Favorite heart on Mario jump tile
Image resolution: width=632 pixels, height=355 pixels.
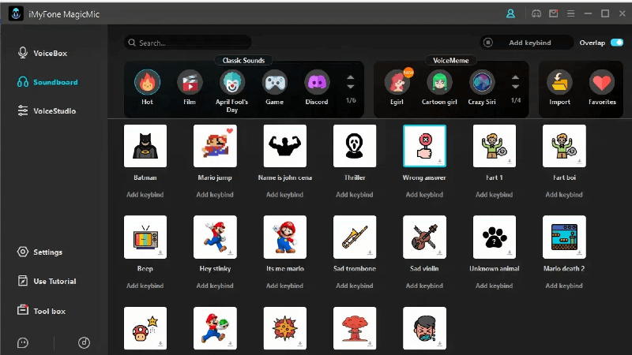coord(230,130)
